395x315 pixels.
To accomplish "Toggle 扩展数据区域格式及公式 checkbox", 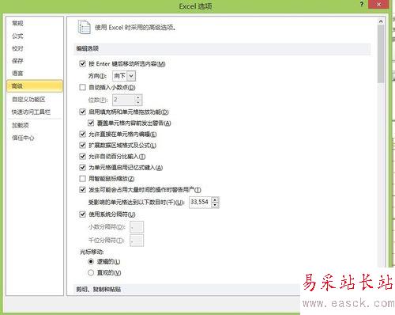I will (x=82, y=145).
